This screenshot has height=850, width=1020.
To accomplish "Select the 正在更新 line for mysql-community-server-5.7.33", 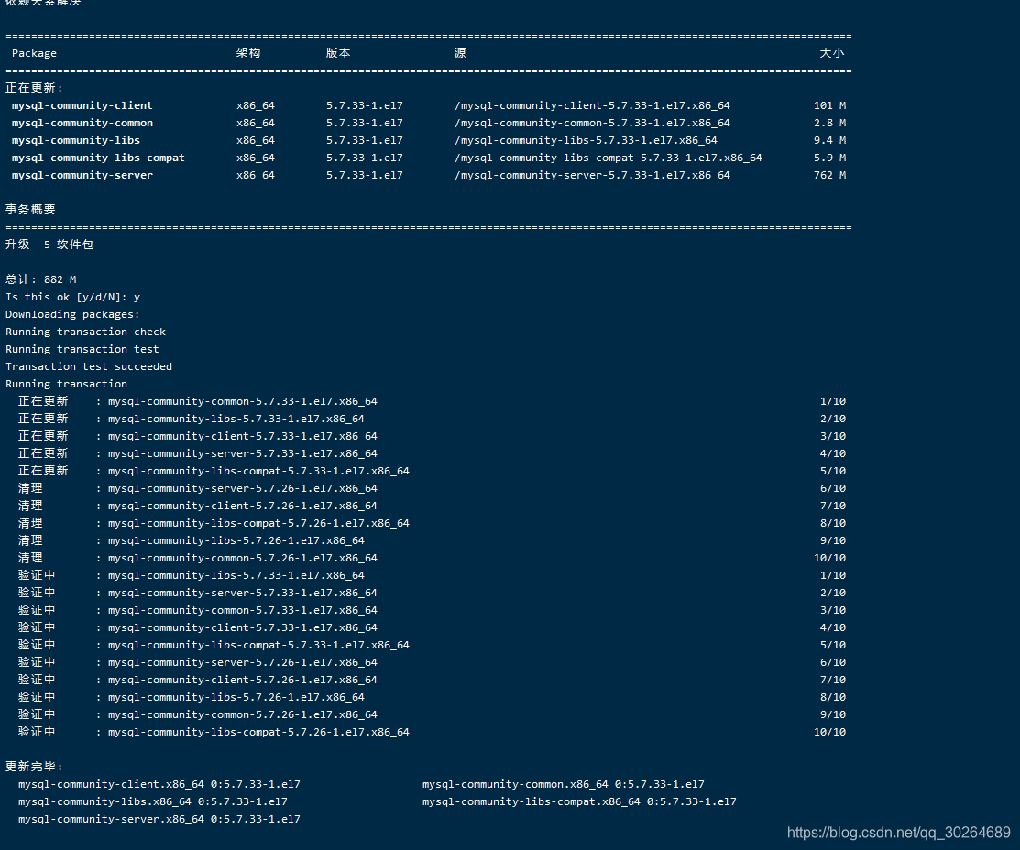I will click(x=432, y=453).
